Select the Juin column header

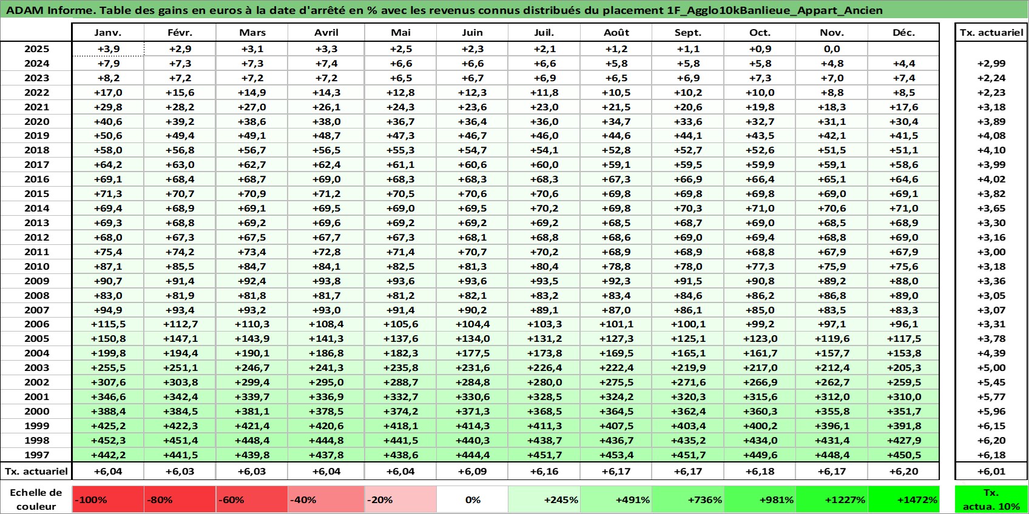(473, 33)
